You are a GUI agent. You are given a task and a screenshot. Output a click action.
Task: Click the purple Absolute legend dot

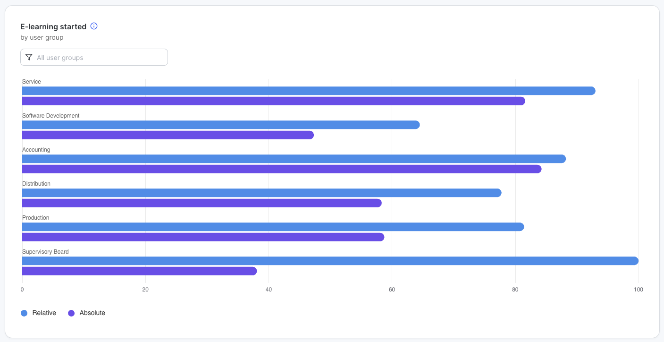tap(71, 313)
